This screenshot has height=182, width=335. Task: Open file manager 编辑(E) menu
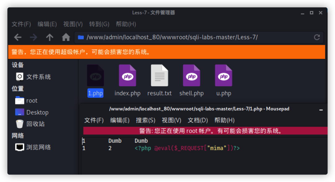[47, 24]
